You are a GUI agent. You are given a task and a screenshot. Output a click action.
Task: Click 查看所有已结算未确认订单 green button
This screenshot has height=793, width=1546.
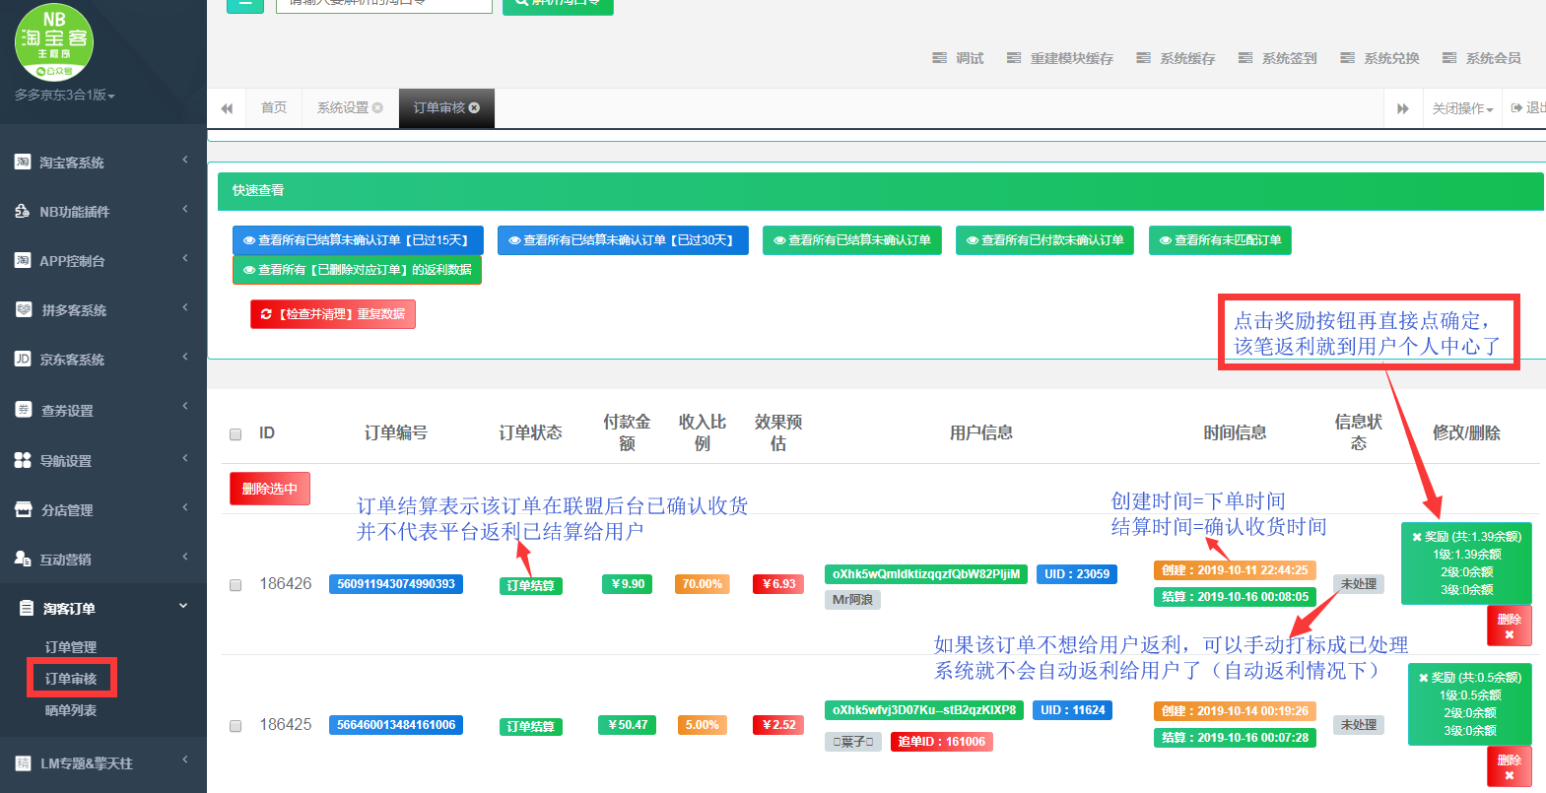[x=852, y=240]
